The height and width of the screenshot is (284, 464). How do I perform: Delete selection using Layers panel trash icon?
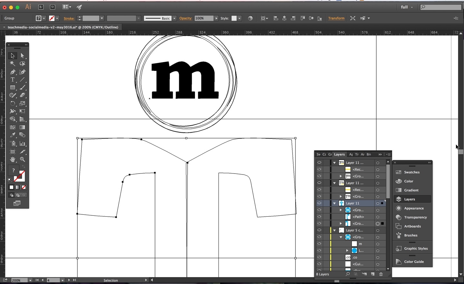pos(381,274)
